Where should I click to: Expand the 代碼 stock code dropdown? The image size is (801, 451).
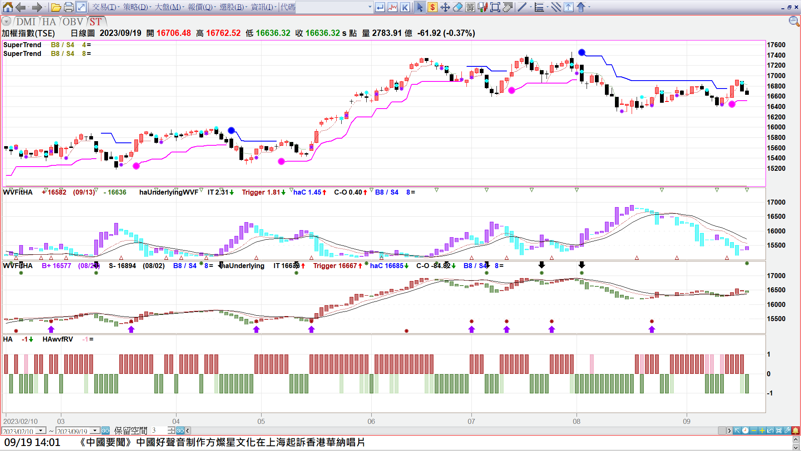pos(370,7)
